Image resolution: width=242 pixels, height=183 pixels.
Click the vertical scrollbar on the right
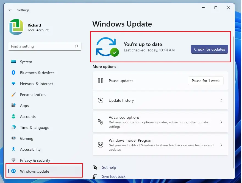pos(234,102)
